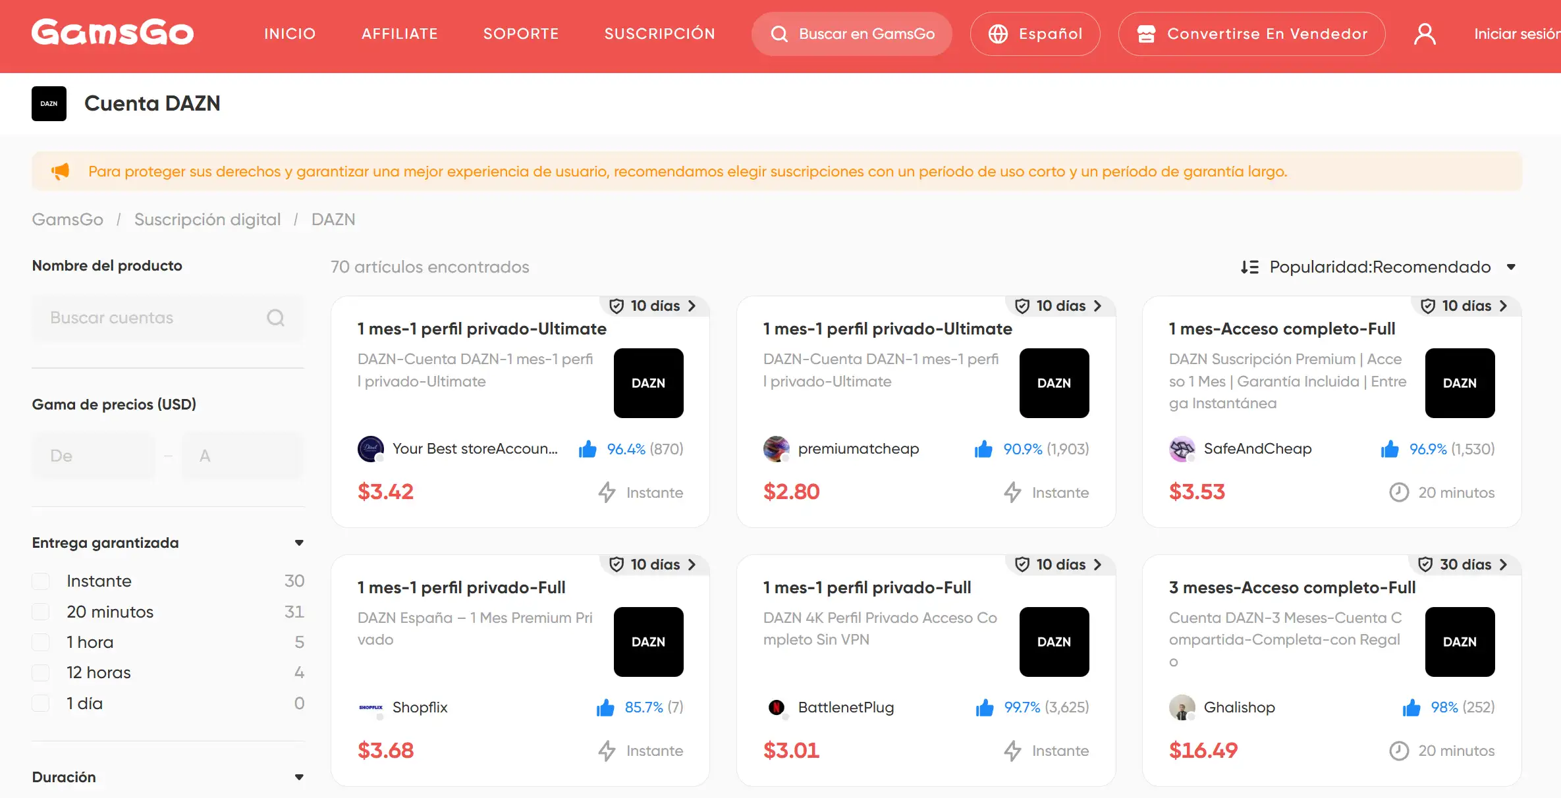Viewport: 1561px width, 798px height.
Task: Open 3 meses-Acceso completo-Full product title
Action: [1292, 587]
